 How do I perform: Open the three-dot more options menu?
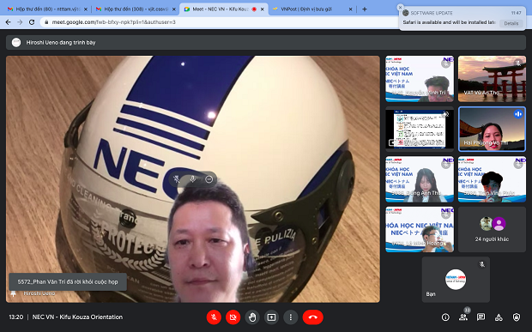click(x=290, y=317)
